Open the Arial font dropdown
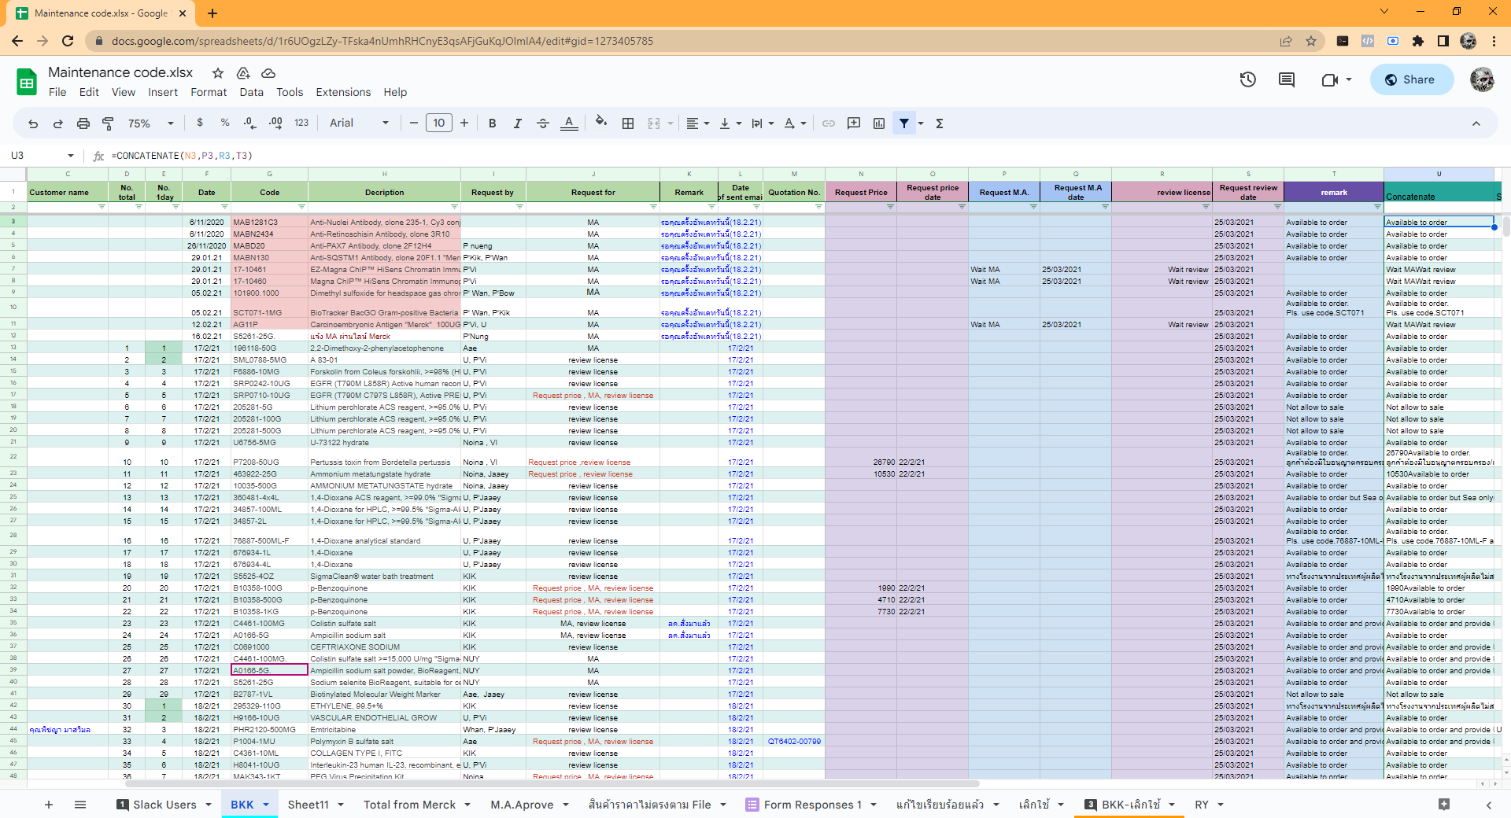 point(359,123)
